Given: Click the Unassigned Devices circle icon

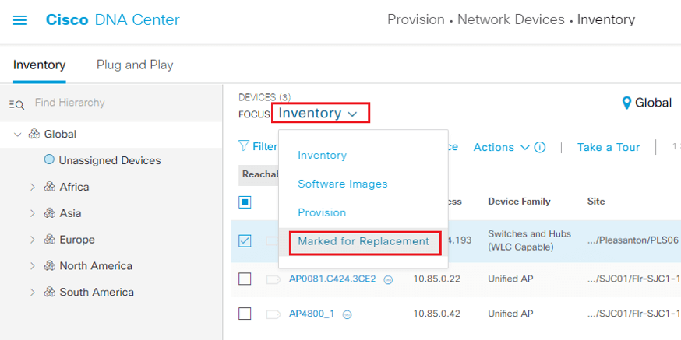Looking at the screenshot, I should click(50, 159).
